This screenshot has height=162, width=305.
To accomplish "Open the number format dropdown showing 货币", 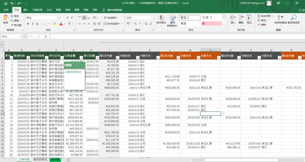I will pyautogui.click(x=151, y=18).
